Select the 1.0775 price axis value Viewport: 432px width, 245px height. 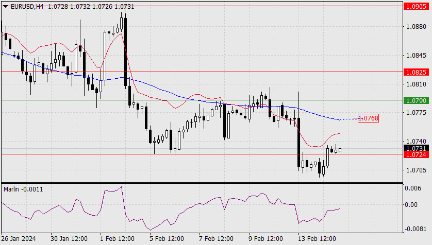coord(416,113)
